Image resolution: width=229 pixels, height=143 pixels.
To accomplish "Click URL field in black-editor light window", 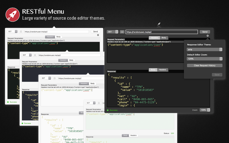I will point(56,31).
